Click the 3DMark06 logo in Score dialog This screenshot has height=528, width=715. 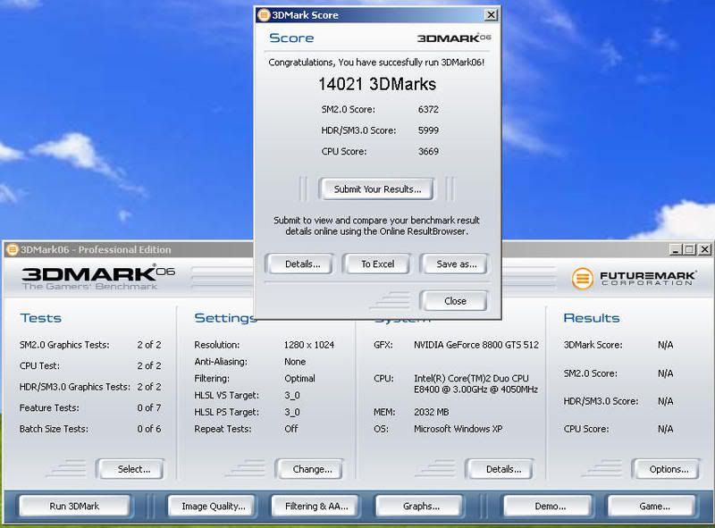point(454,38)
